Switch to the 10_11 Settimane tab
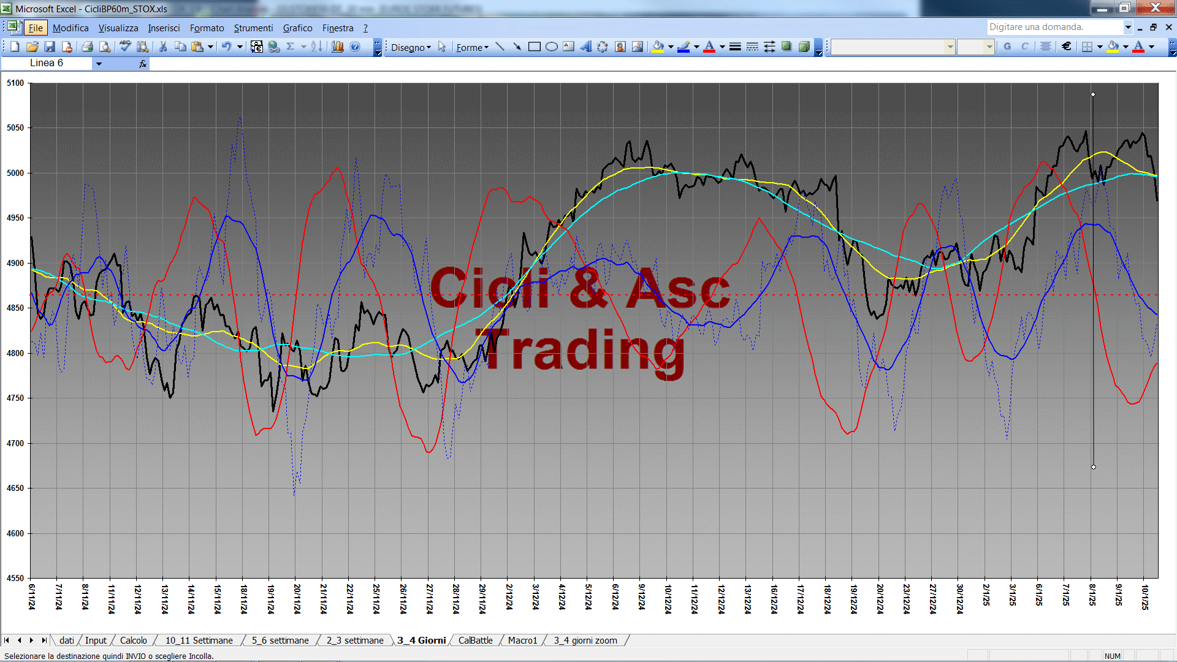This screenshot has height=662, width=1177. click(x=199, y=640)
